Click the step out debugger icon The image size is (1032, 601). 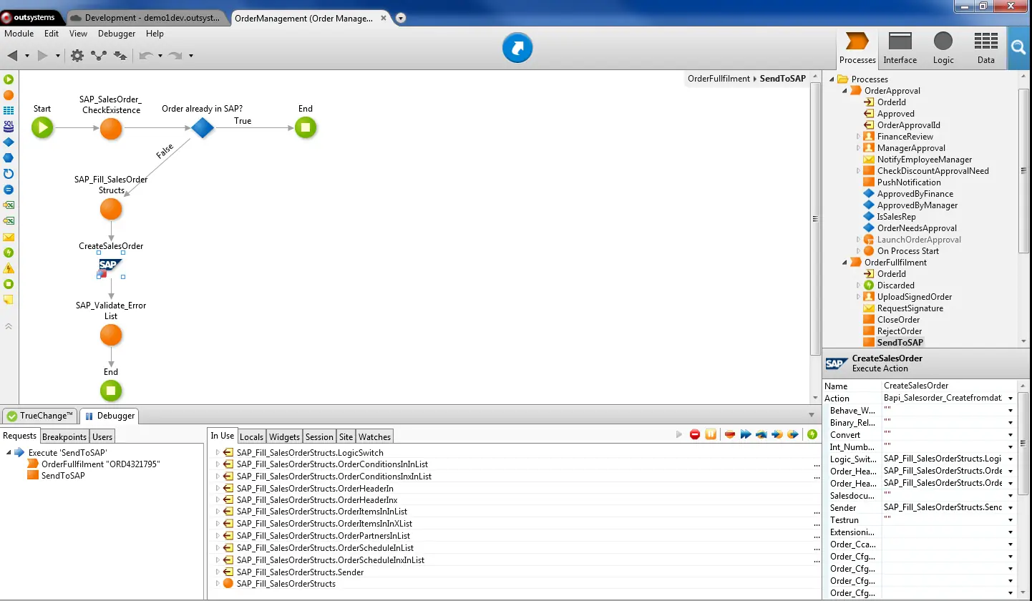(793, 434)
